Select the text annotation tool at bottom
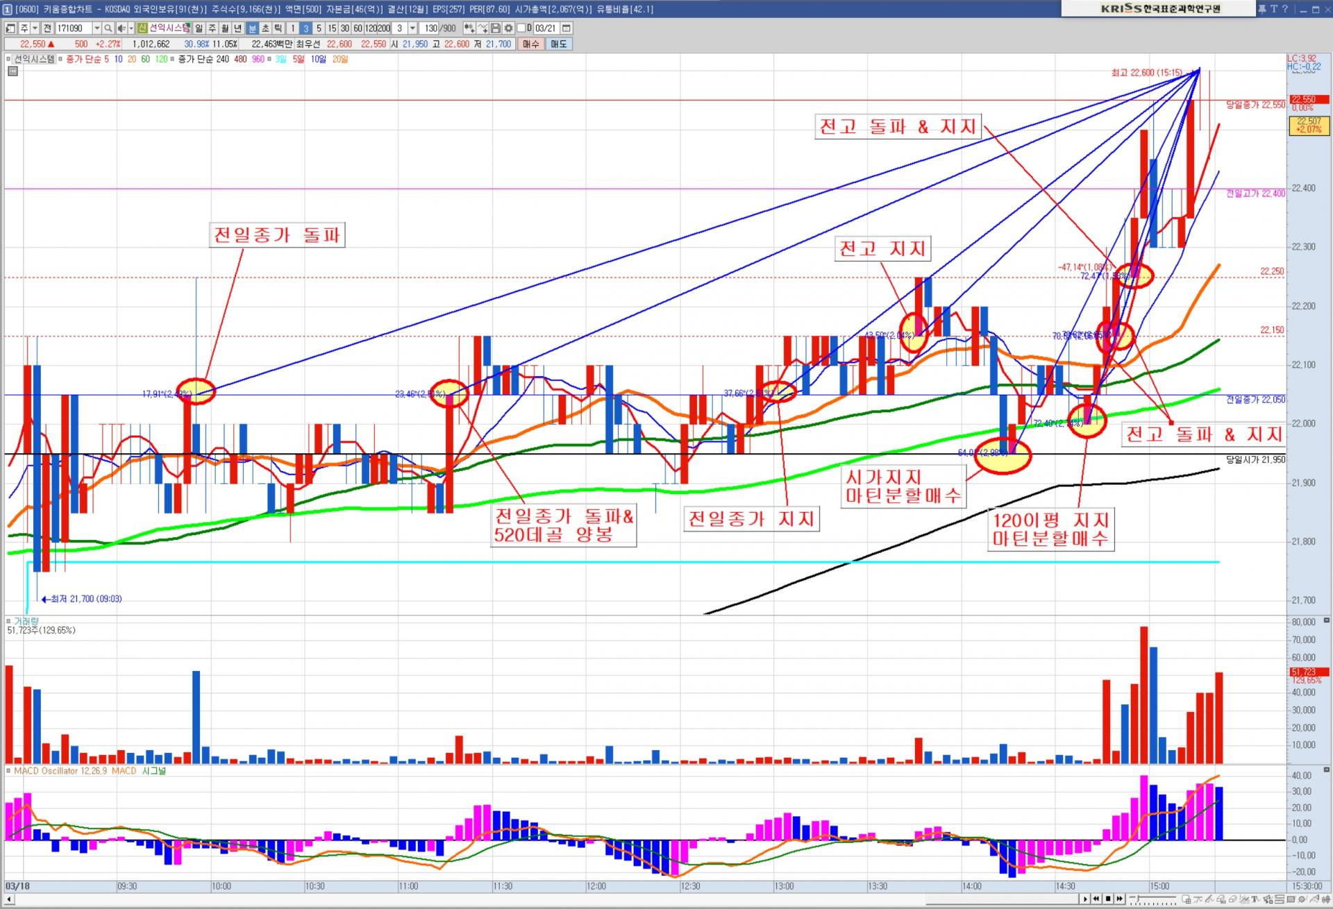This screenshot has width=1333, height=909. pos(1255,899)
